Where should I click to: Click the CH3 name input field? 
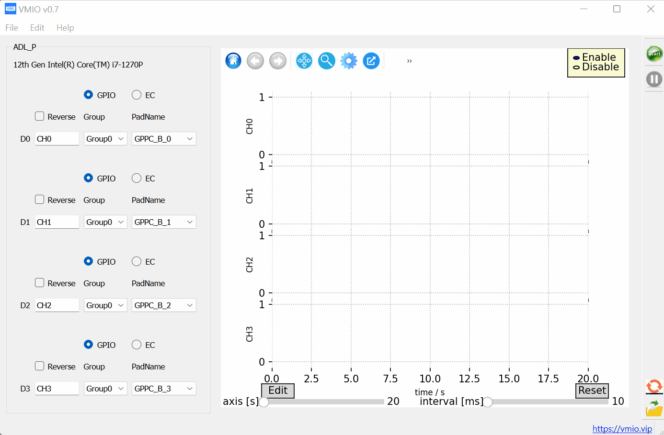click(57, 389)
